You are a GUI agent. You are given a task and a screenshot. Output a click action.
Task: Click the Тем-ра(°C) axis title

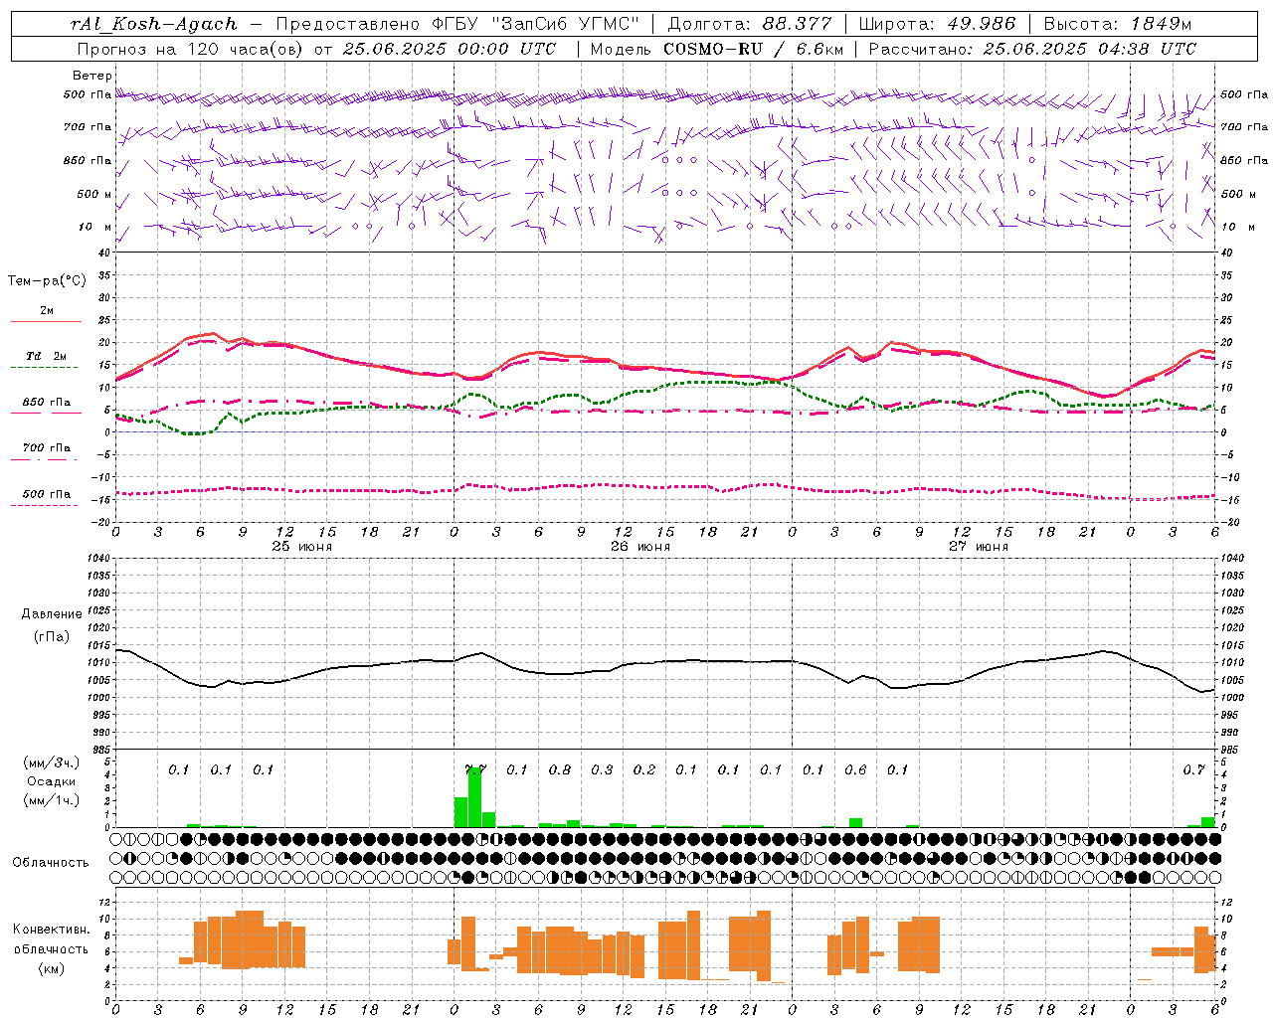47,281
